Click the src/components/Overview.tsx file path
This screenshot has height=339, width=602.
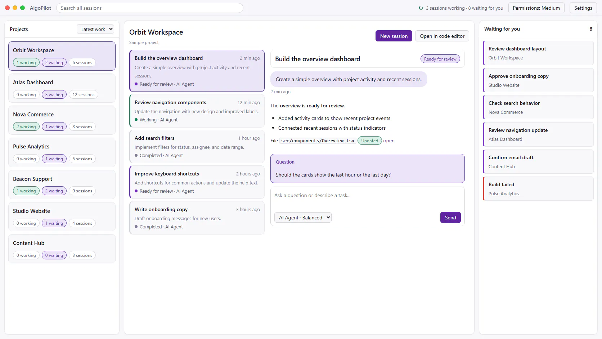click(318, 141)
